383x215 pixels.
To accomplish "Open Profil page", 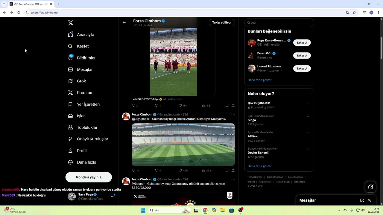I will tap(77, 151).
